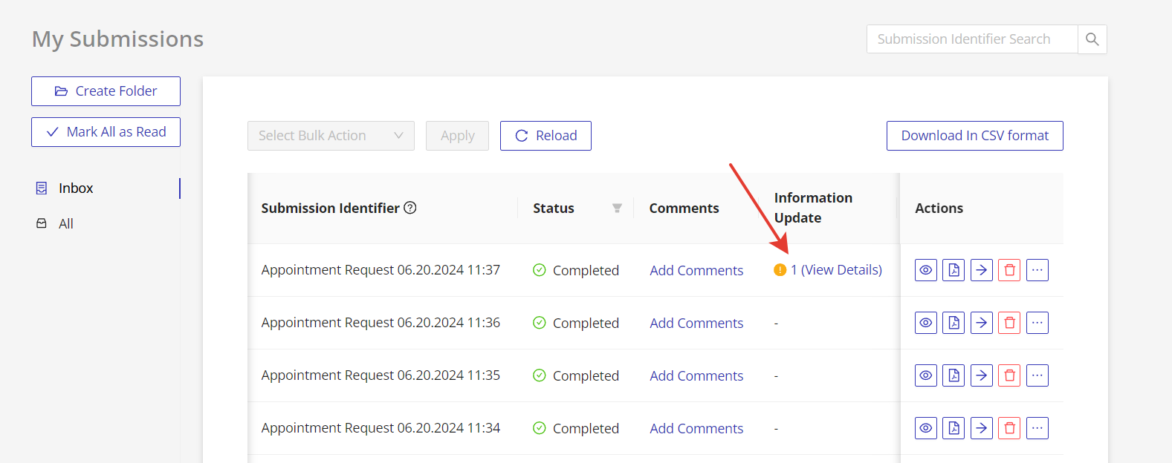View the 11:34 submission via eye icon
The height and width of the screenshot is (463, 1172).
(925, 428)
